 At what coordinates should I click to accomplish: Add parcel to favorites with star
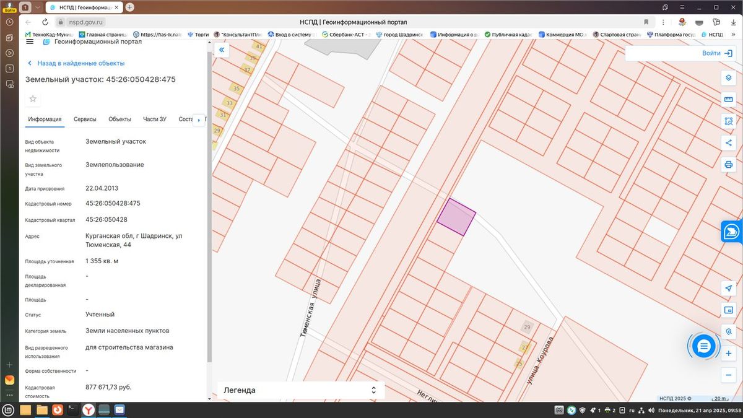click(33, 98)
